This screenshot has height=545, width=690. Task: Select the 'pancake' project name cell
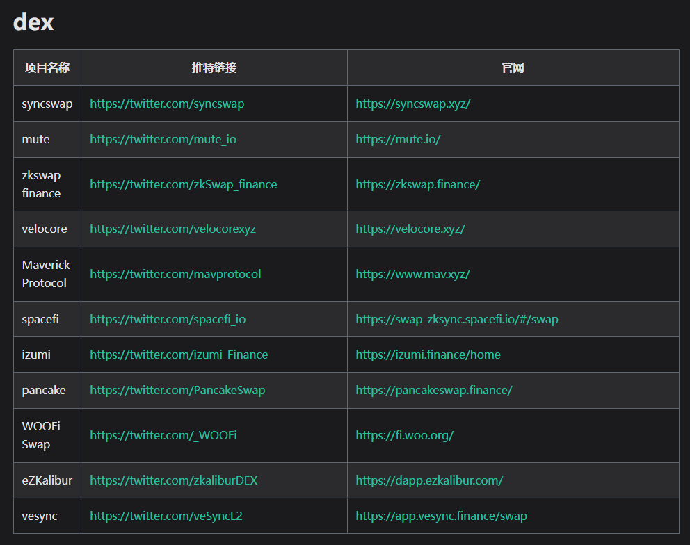point(47,391)
